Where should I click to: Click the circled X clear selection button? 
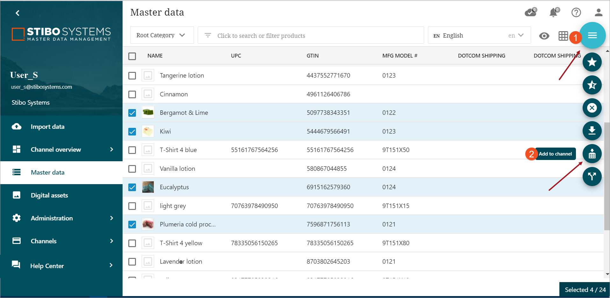pyautogui.click(x=592, y=108)
